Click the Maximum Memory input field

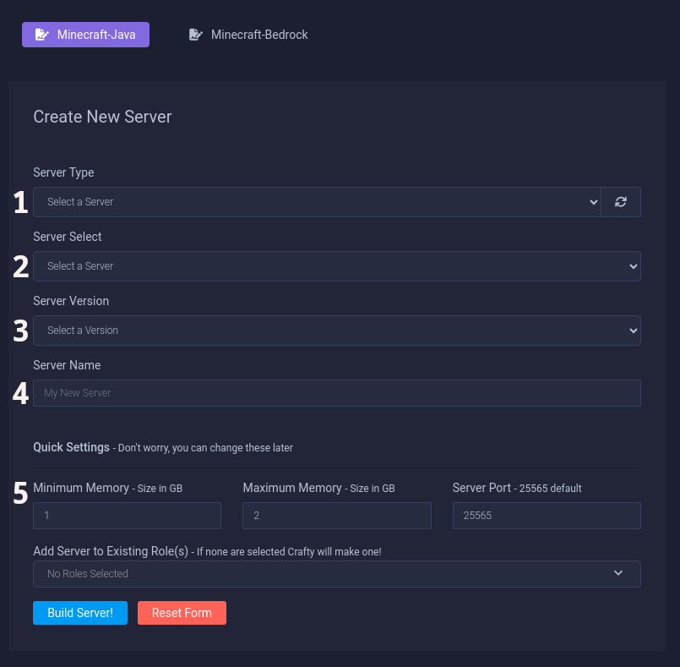(x=337, y=516)
